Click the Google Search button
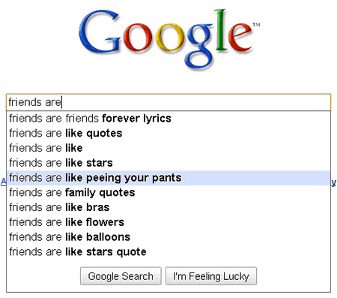 point(121,276)
